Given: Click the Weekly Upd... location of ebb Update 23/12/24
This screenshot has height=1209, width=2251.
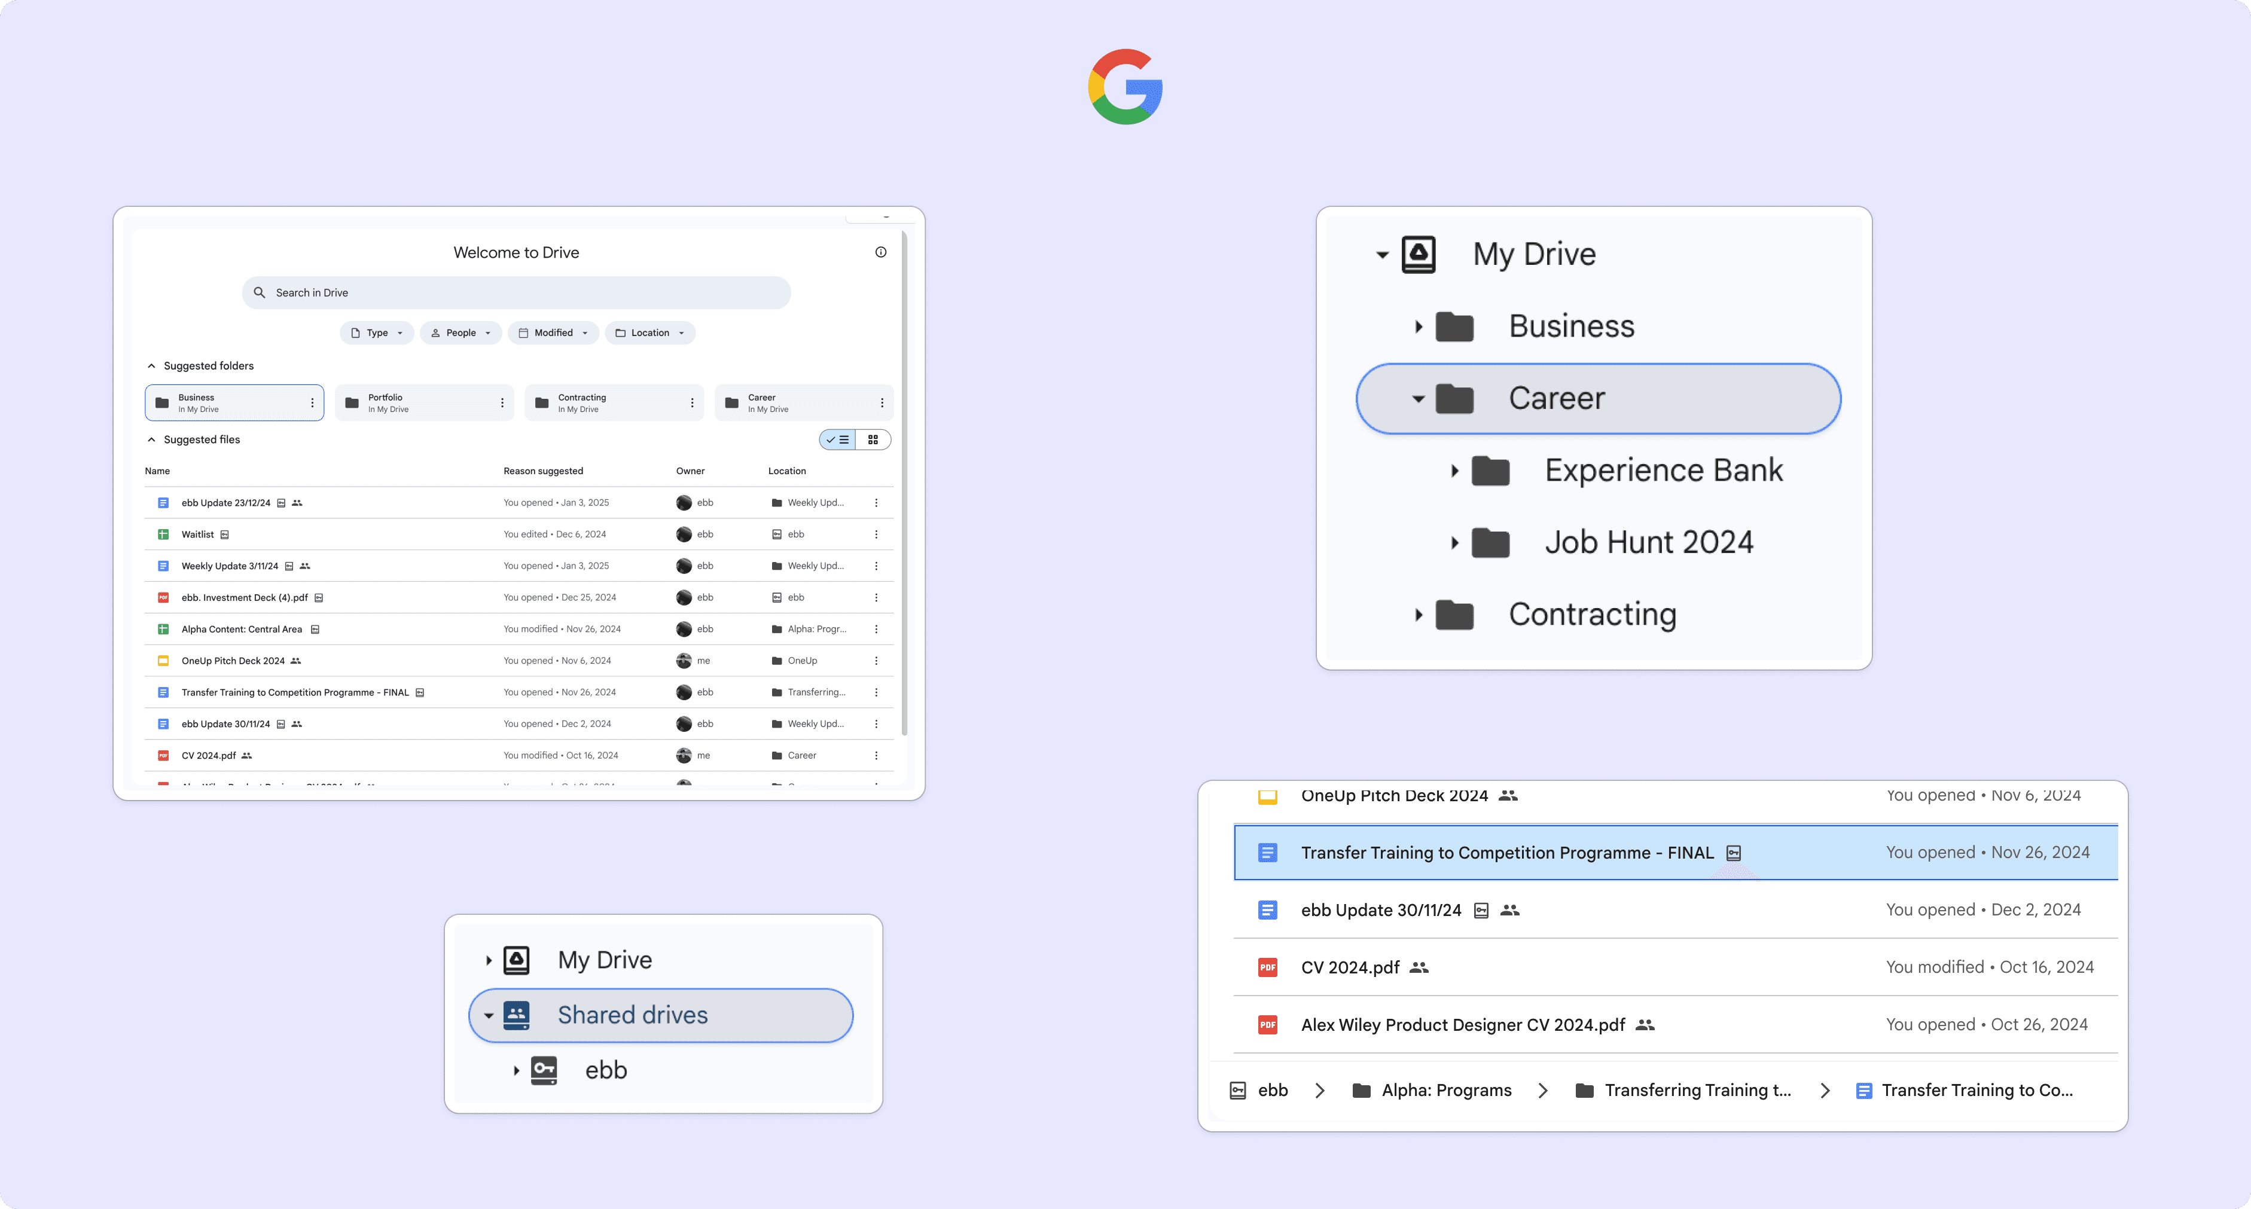Looking at the screenshot, I should pyautogui.click(x=807, y=503).
